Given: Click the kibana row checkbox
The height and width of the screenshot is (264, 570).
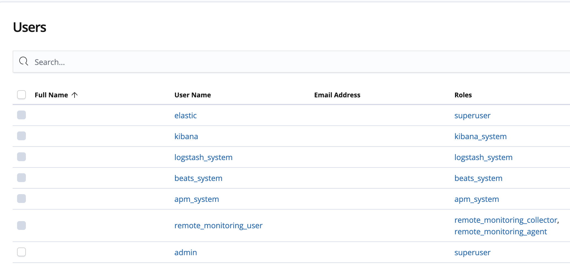Looking at the screenshot, I should click(x=21, y=136).
